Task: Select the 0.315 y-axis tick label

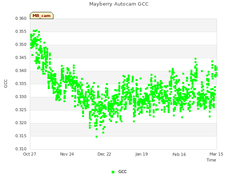Action: point(21,136)
